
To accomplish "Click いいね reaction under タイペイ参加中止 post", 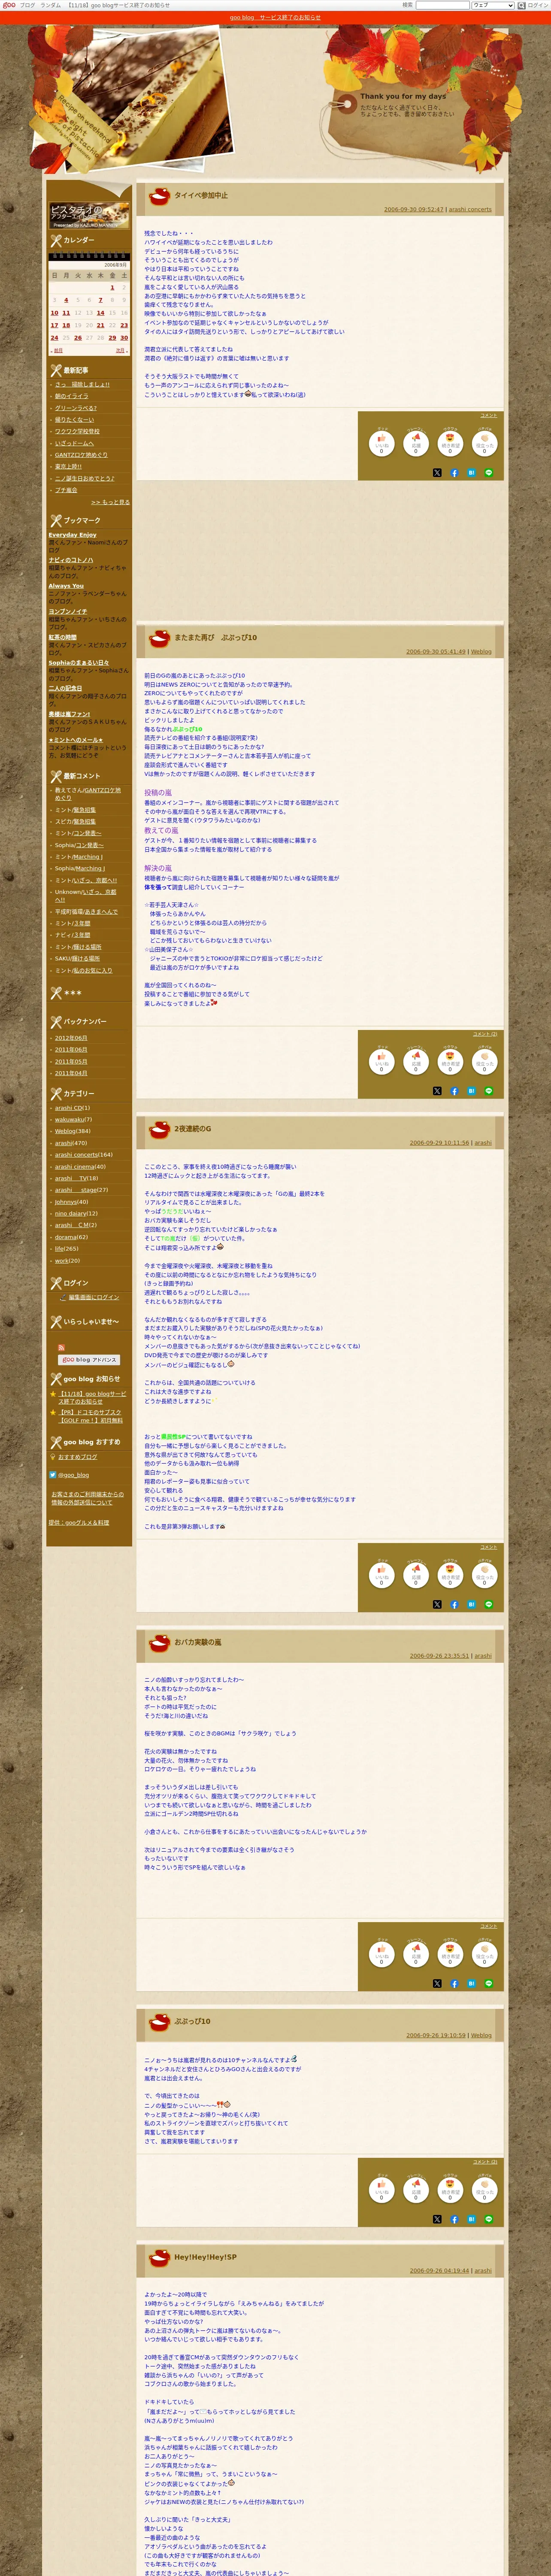I will tap(381, 443).
